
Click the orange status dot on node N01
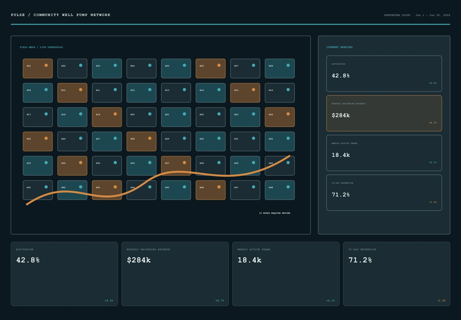pos(46,65)
